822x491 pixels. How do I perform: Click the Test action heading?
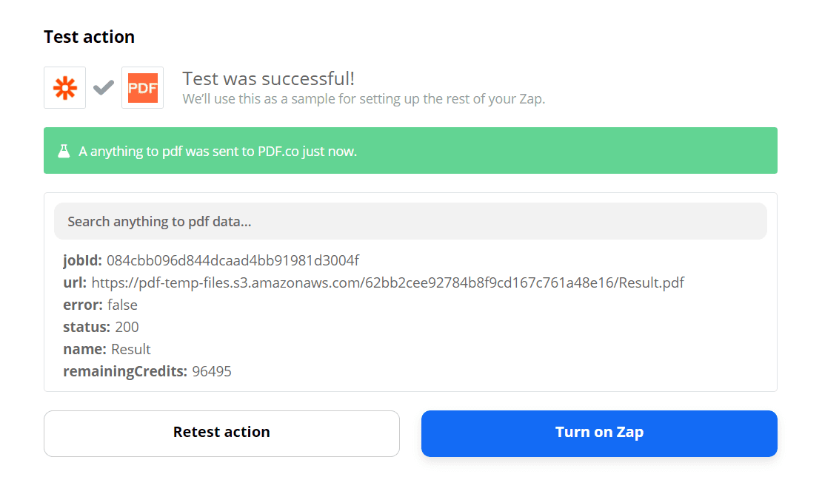89,36
